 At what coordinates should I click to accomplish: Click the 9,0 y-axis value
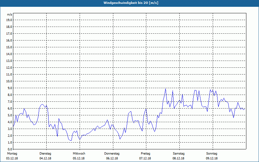tap(10, 88)
